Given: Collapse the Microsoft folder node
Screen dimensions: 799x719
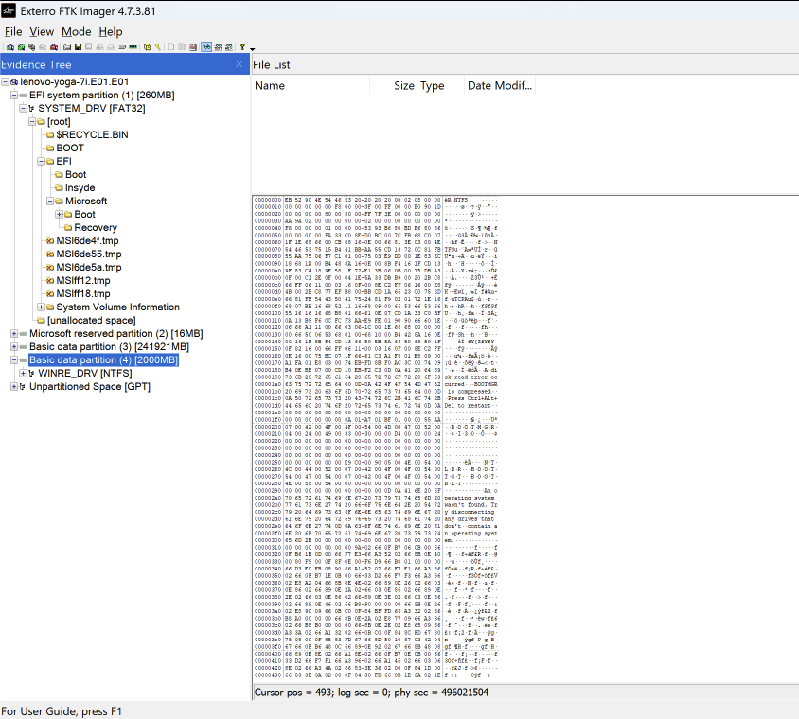Looking at the screenshot, I should point(50,201).
